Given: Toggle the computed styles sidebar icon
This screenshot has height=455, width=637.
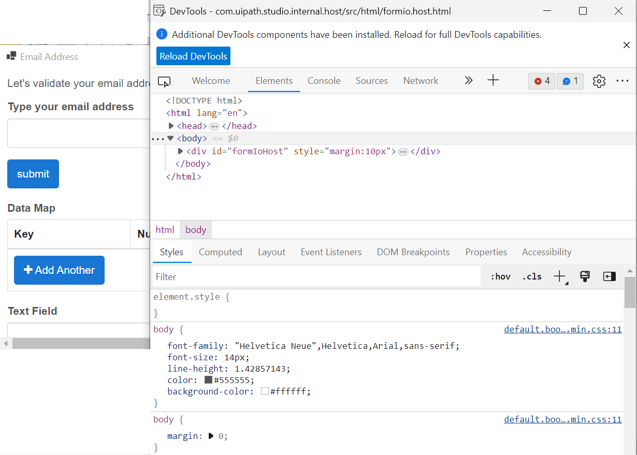Looking at the screenshot, I should [610, 276].
